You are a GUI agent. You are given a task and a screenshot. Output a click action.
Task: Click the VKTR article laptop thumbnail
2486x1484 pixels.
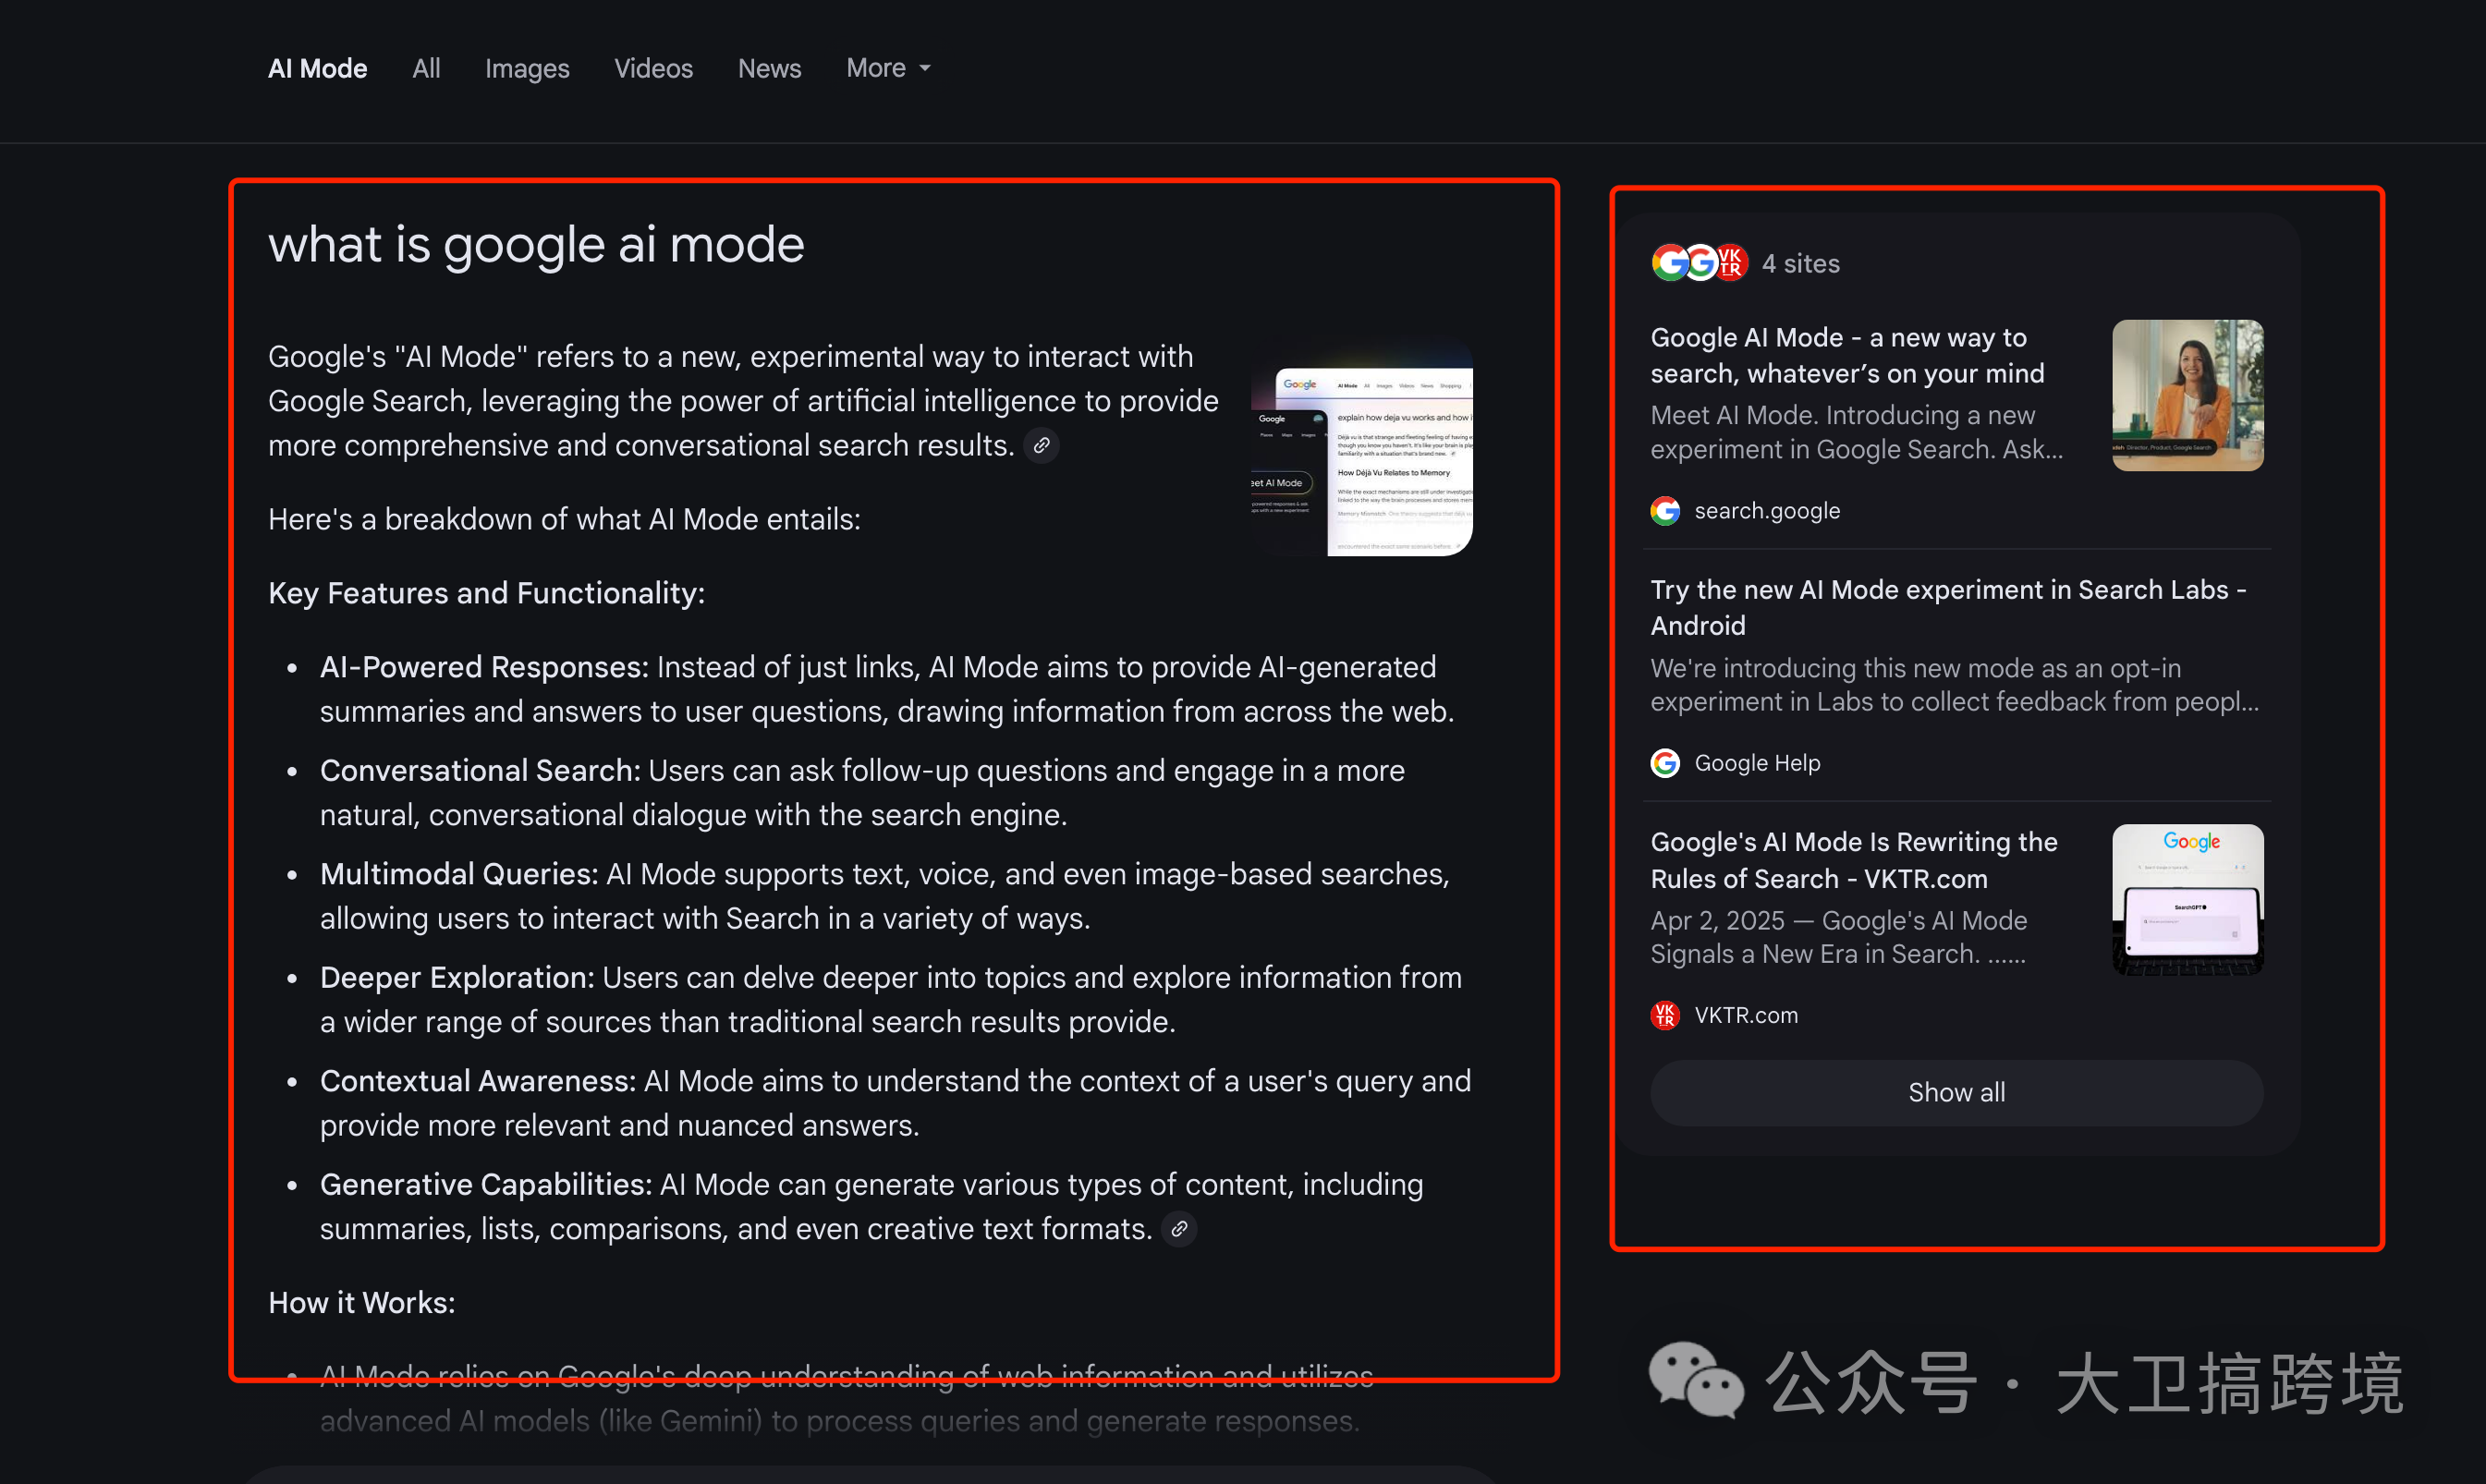pos(2187,900)
